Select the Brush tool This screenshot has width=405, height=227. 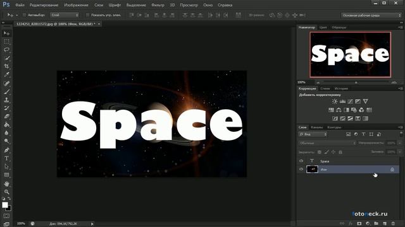click(7, 91)
